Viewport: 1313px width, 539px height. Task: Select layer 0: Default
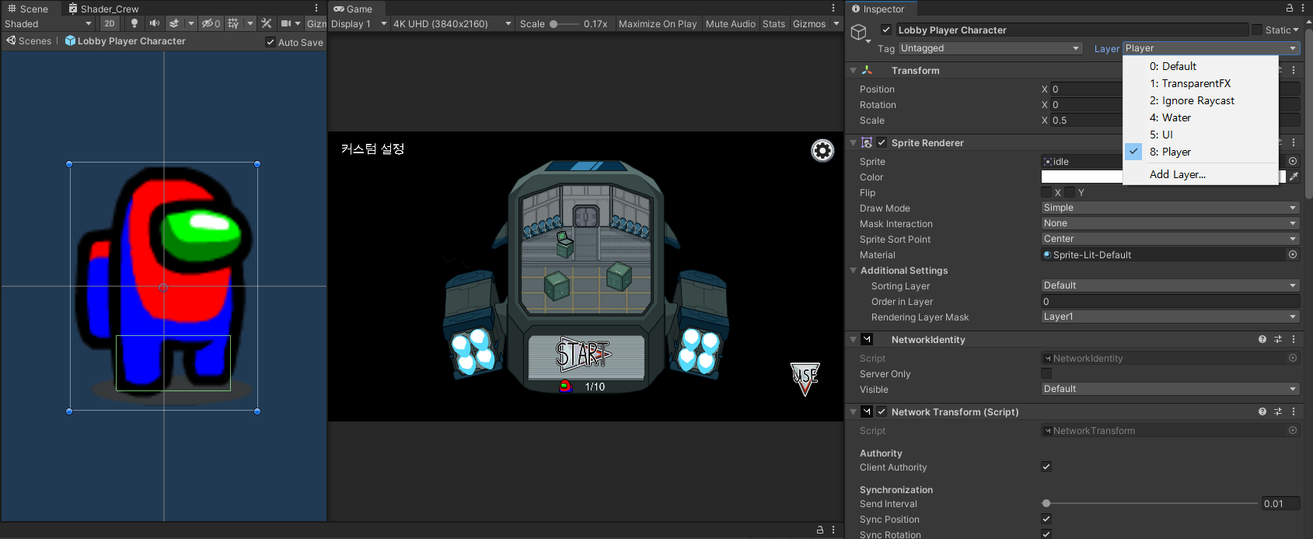(x=1201, y=66)
